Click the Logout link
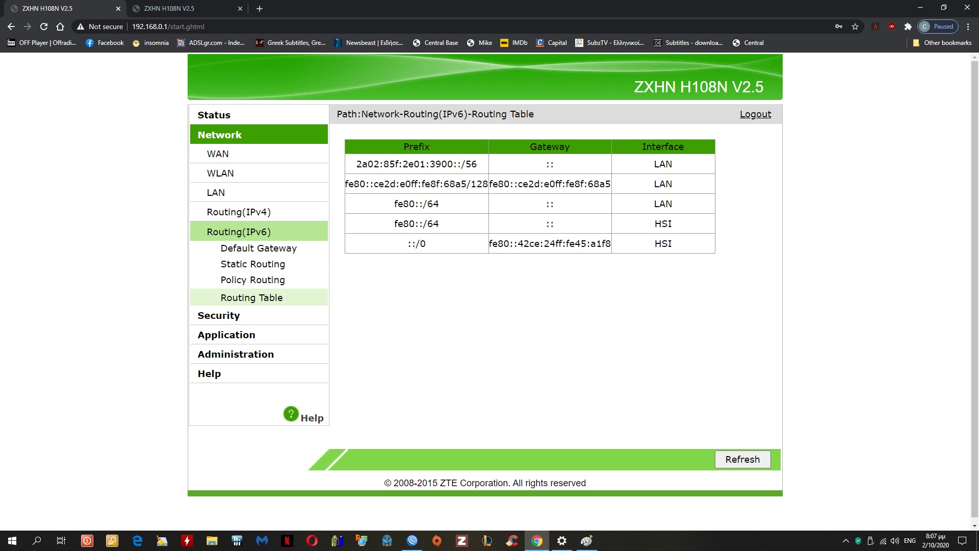This screenshot has width=979, height=551. pos(755,114)
